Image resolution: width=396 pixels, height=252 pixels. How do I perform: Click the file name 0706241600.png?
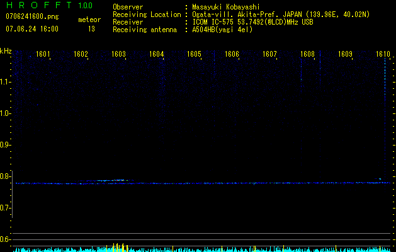click(x=32, y=16)
